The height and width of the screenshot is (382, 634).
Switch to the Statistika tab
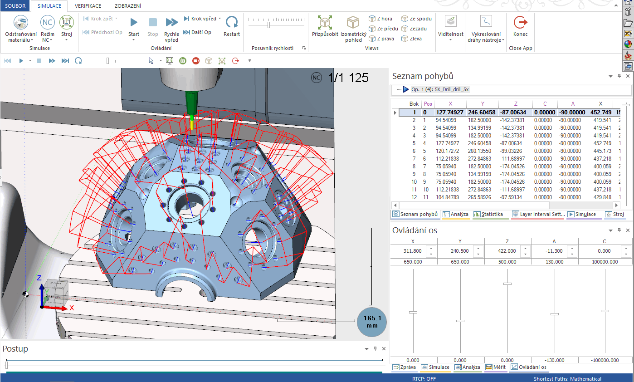click(x=492, y=214)
